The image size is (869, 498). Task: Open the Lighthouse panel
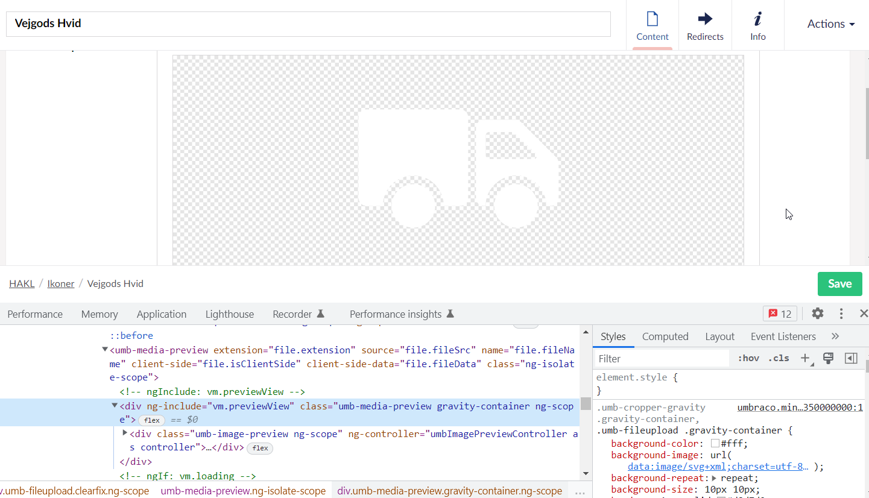(229, 314)
